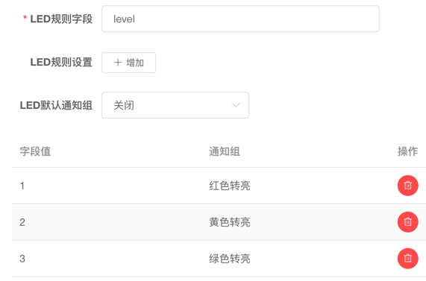Click the plus icon beside 增加
Viewport: 426px width, 281px height.
118,63
